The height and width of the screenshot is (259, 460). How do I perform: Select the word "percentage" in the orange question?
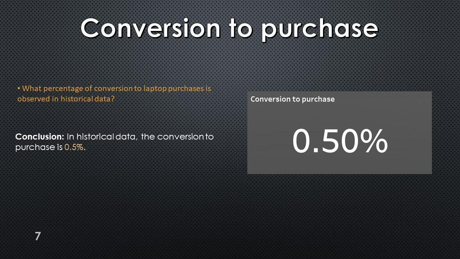[63, 88]
